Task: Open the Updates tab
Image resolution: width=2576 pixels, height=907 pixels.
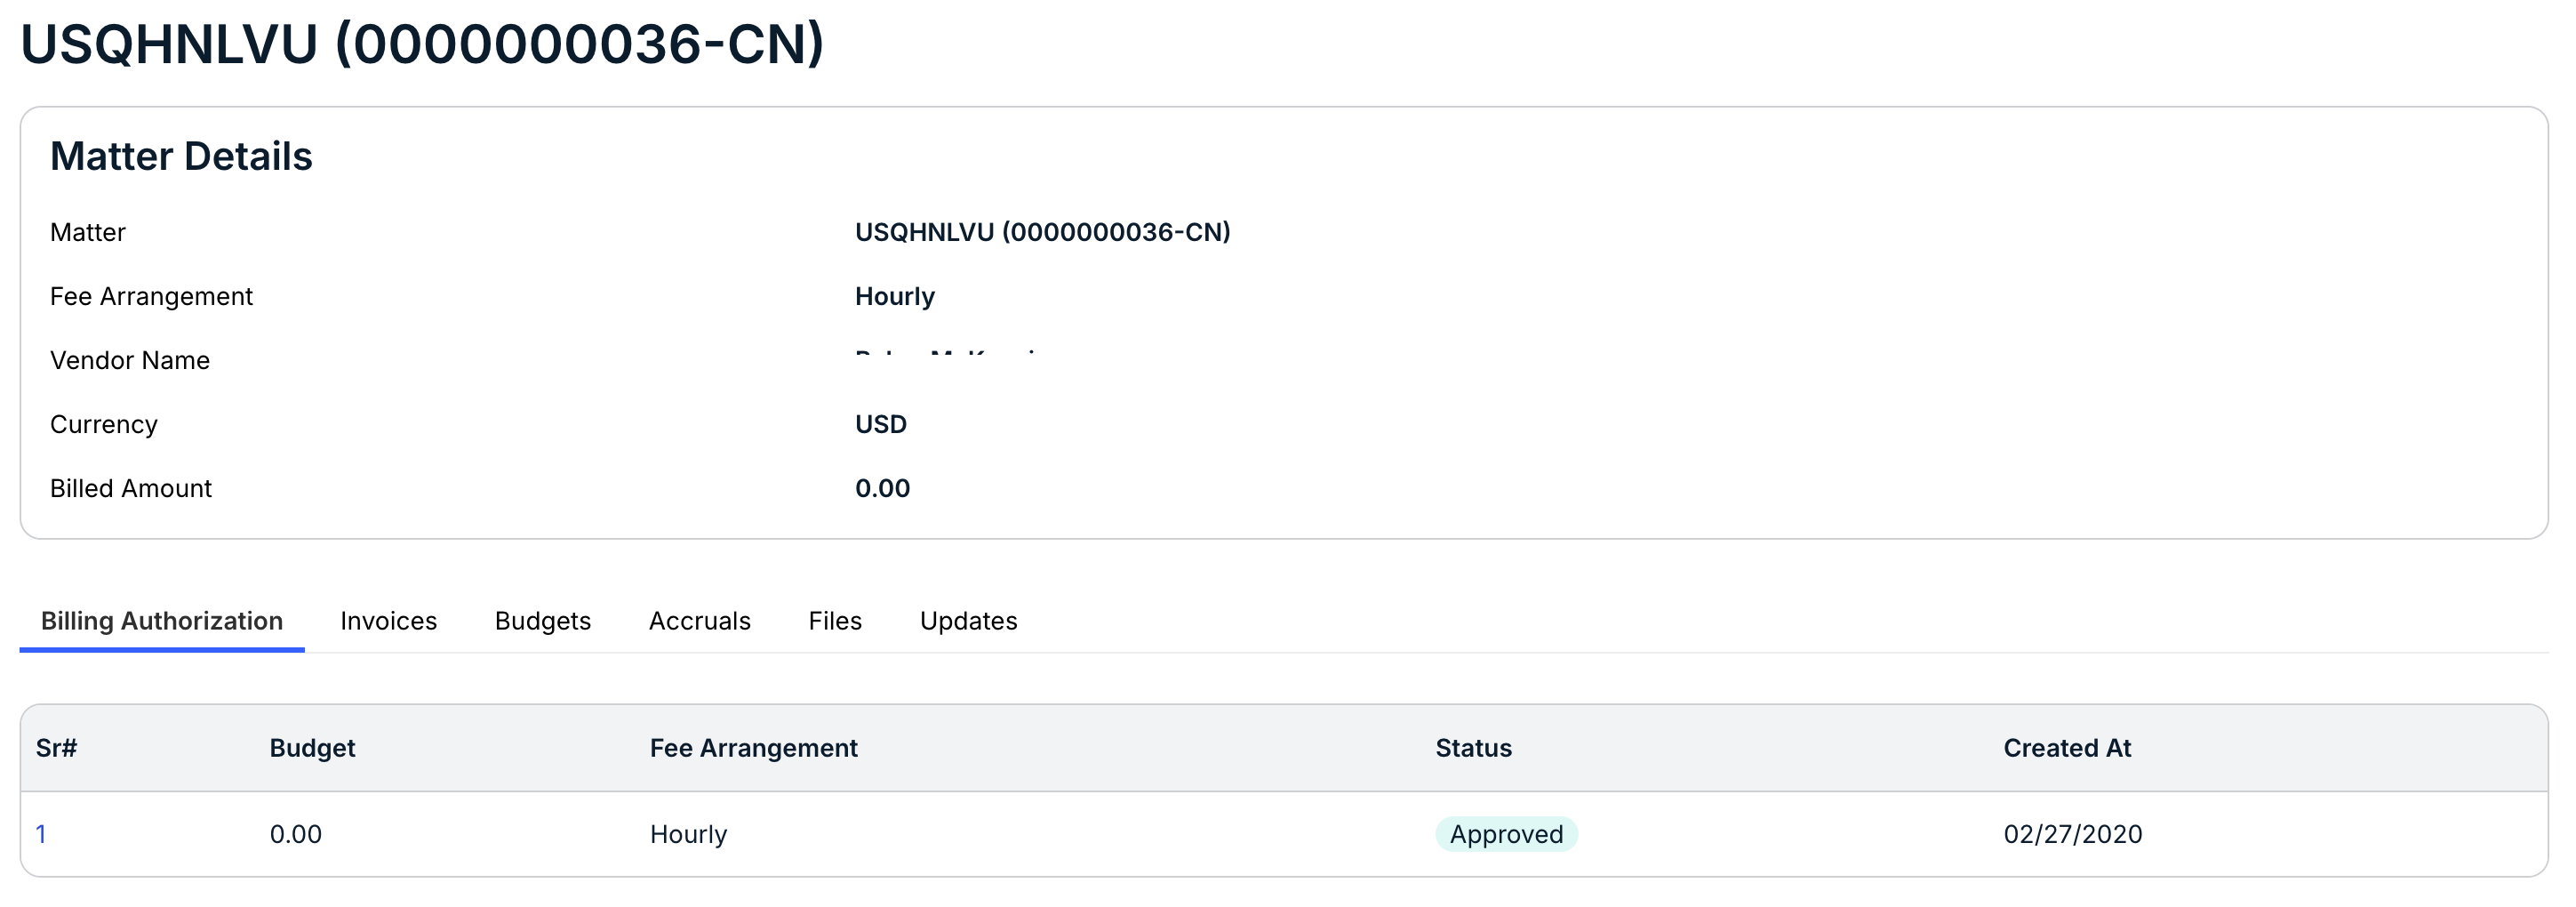Action: pyautogui.click(x=969, y=621)
